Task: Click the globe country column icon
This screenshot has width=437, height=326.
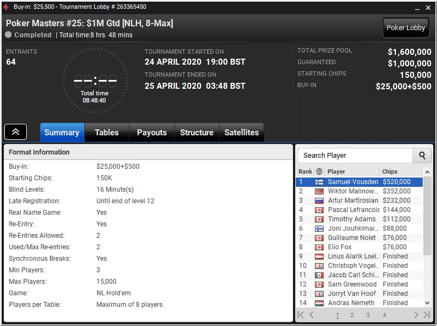Action: click(x=319, y=171)
